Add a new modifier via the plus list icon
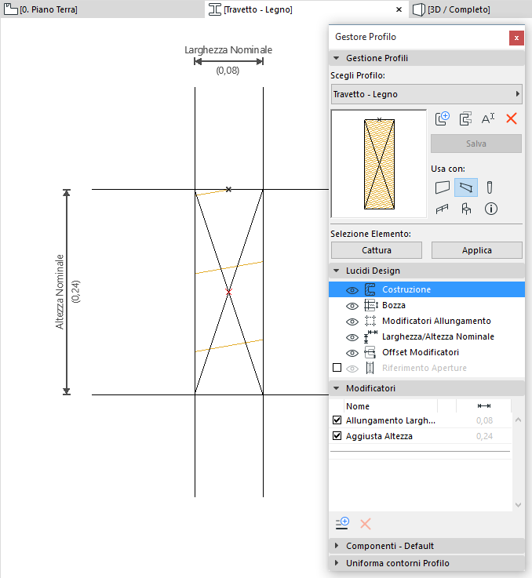The height and width of the screenshot is (578, 532). pyautogui.click(x=342, y=523)
